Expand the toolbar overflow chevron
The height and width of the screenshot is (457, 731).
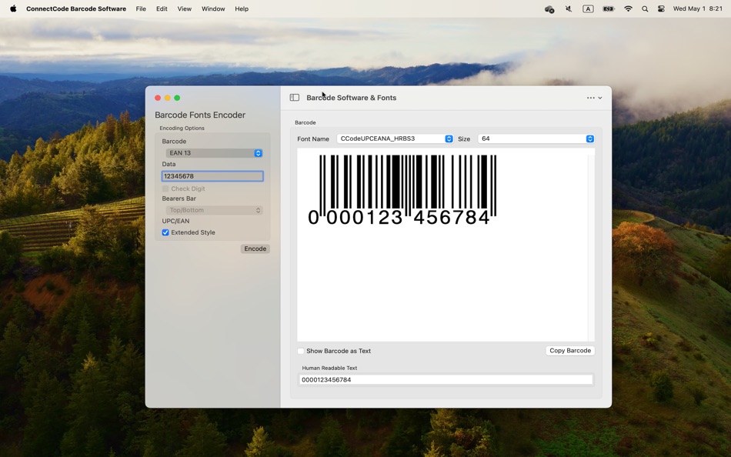[x=600, y=98]
